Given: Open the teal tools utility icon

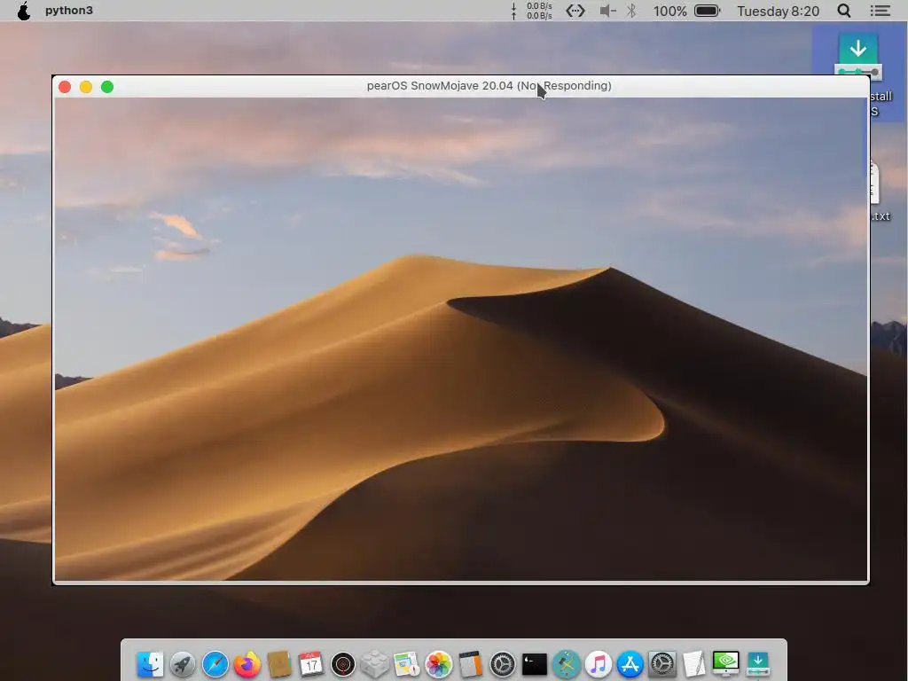Looking at the screenshot, I should (567, 663).
